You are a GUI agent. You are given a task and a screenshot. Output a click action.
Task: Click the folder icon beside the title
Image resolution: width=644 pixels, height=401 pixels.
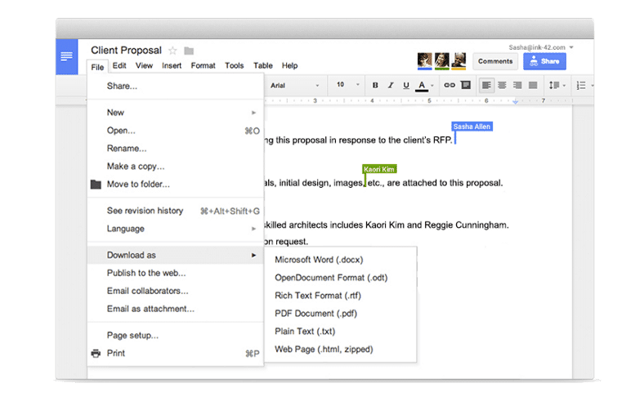pos(189,51)
